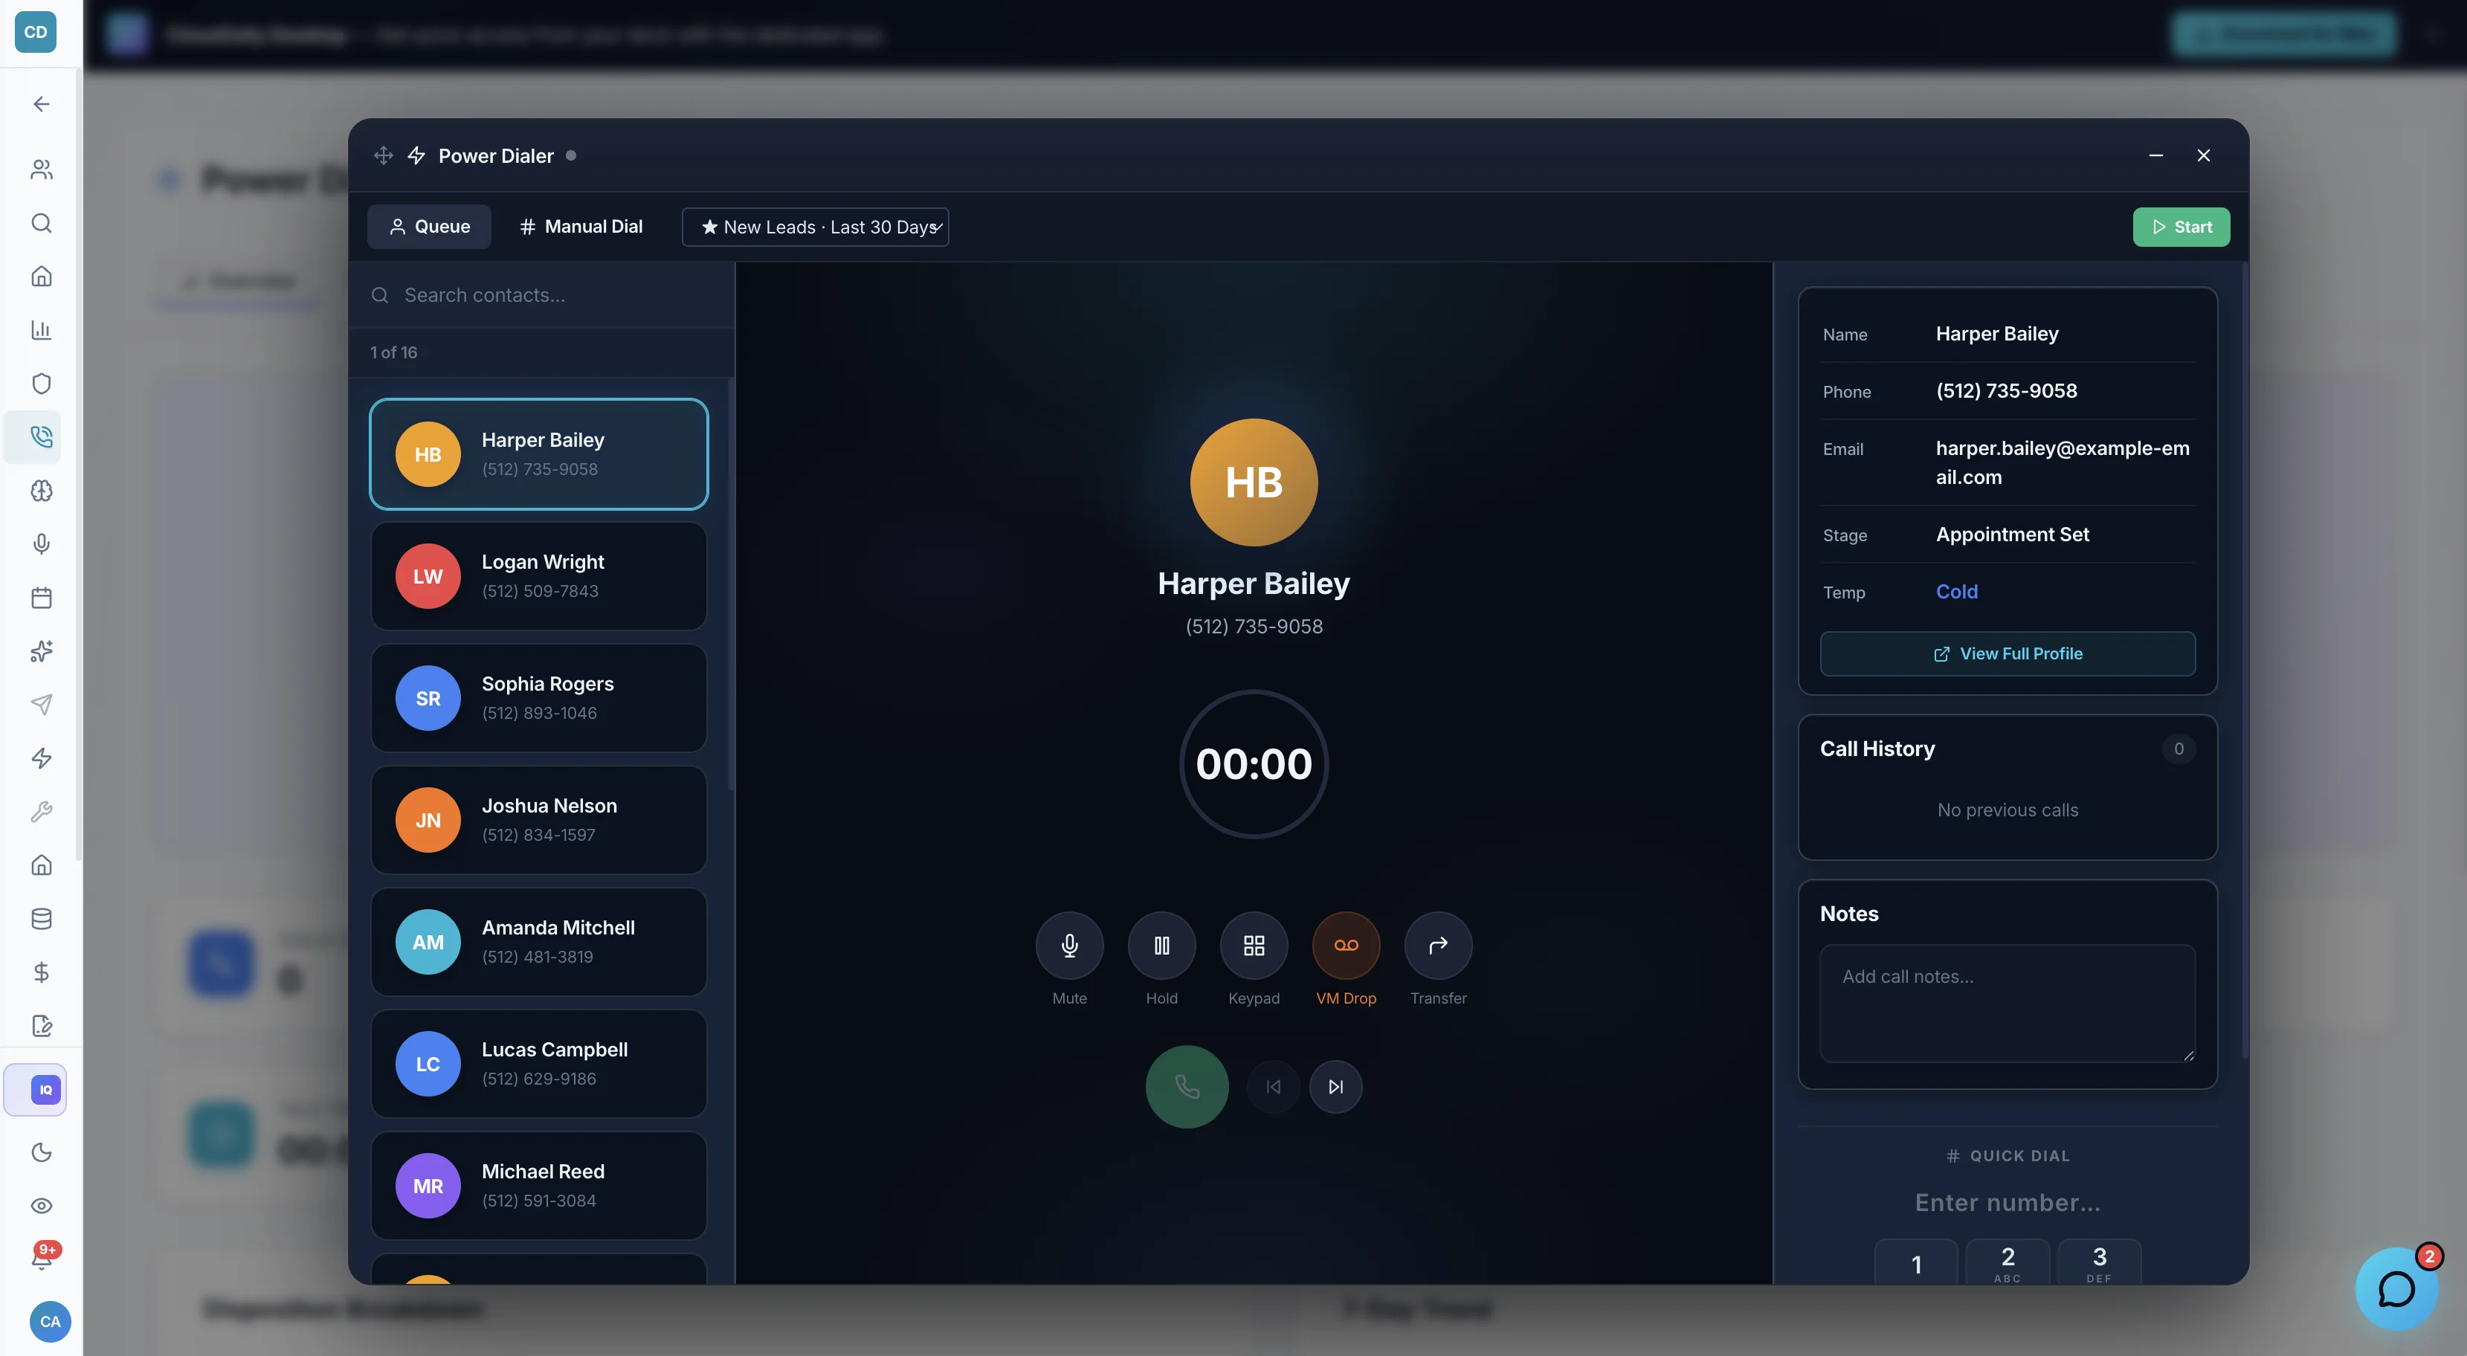Focus the Add call notes textarea
Image resolution: width=2467 pixels, height=1356 pixels.
point(2008,1004)
